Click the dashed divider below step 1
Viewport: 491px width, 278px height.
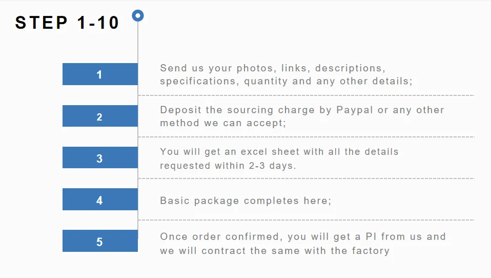(306, 95)
